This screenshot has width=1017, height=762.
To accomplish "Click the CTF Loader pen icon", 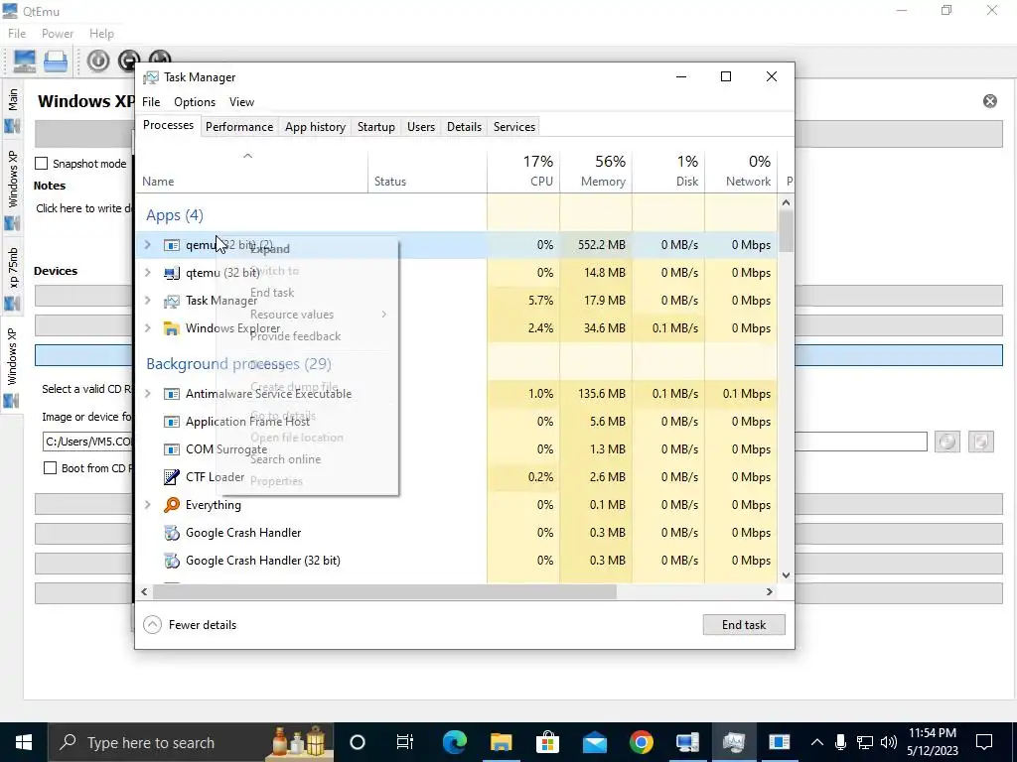I will 171,477.
